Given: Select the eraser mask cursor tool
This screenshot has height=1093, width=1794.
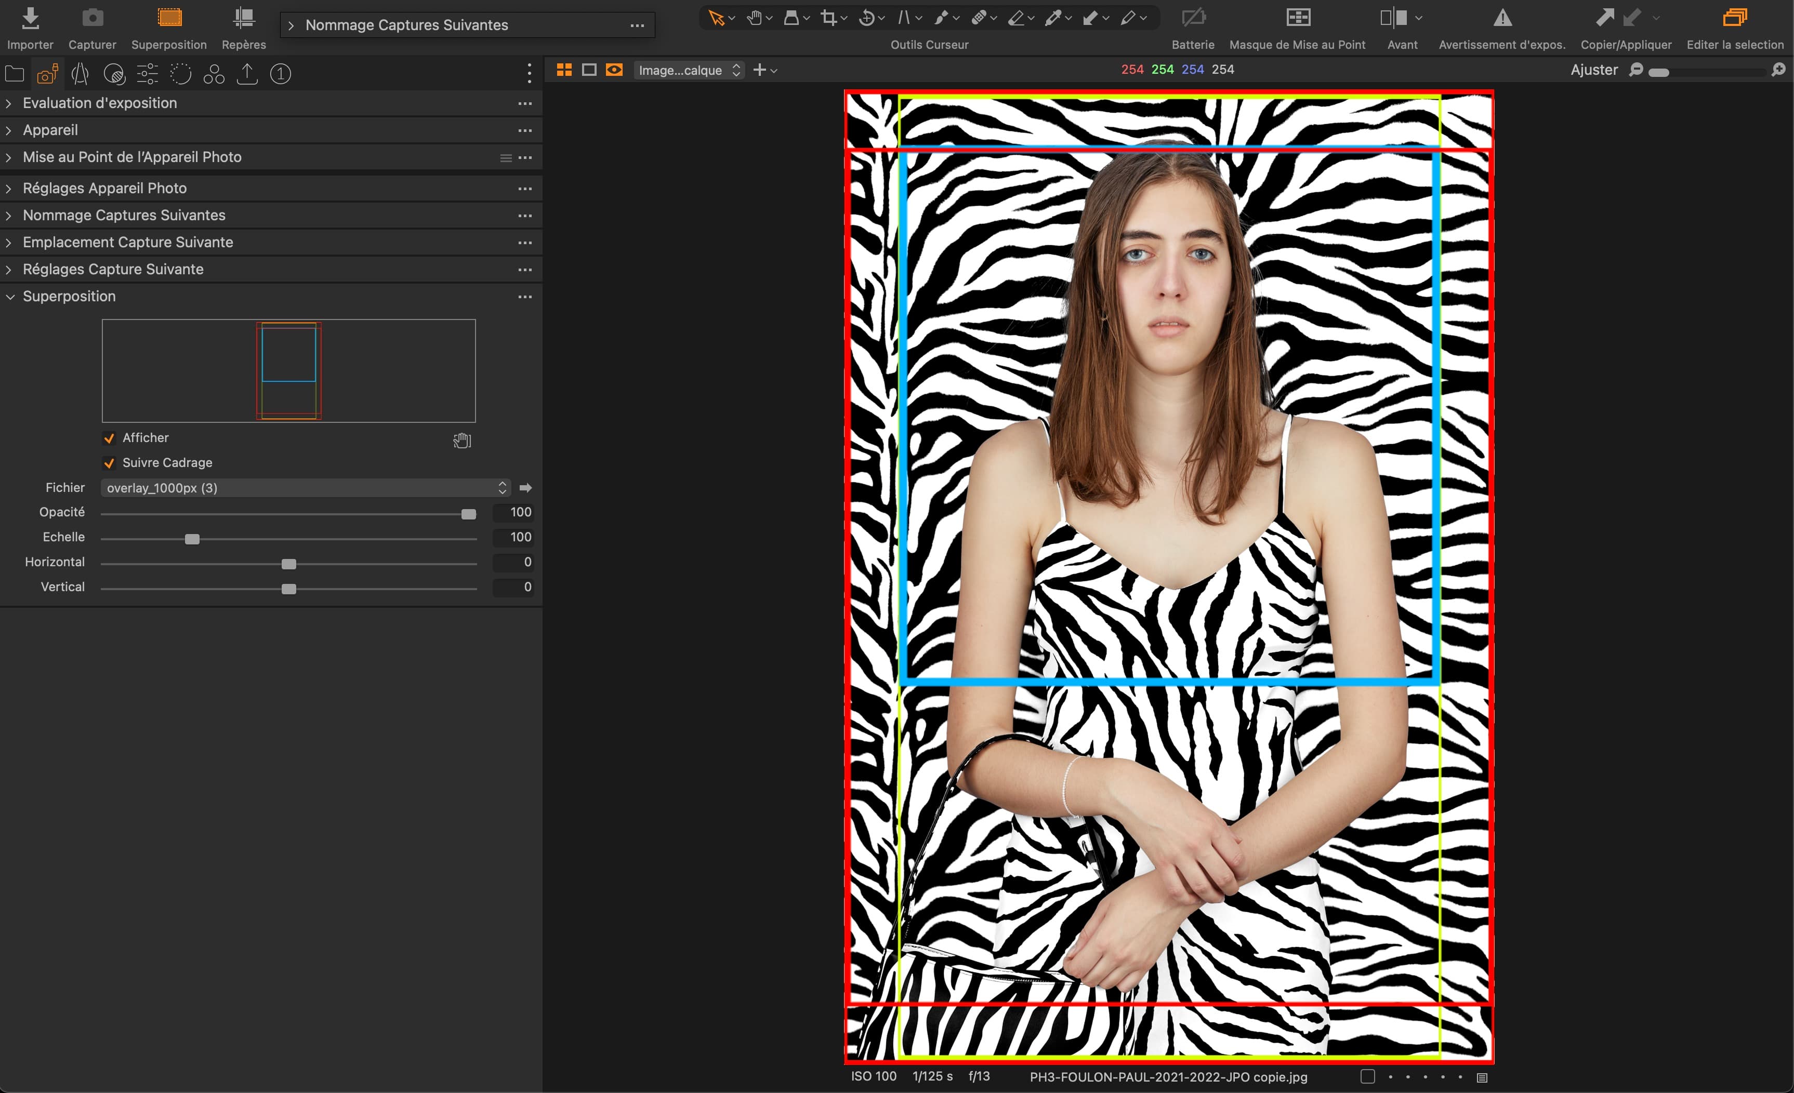Looking at the screenshot, I should [x=1017, y=18].
